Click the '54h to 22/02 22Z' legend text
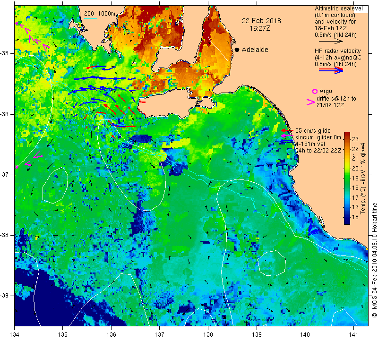This screenshot has height=340, width=378. [x=318, y=150]
